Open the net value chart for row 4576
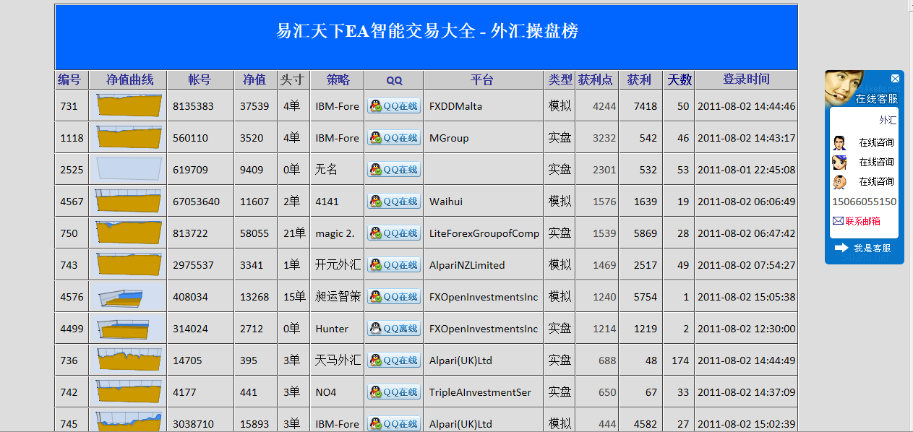The height and width of the screenshot is (432, 913). pos(129,296)
